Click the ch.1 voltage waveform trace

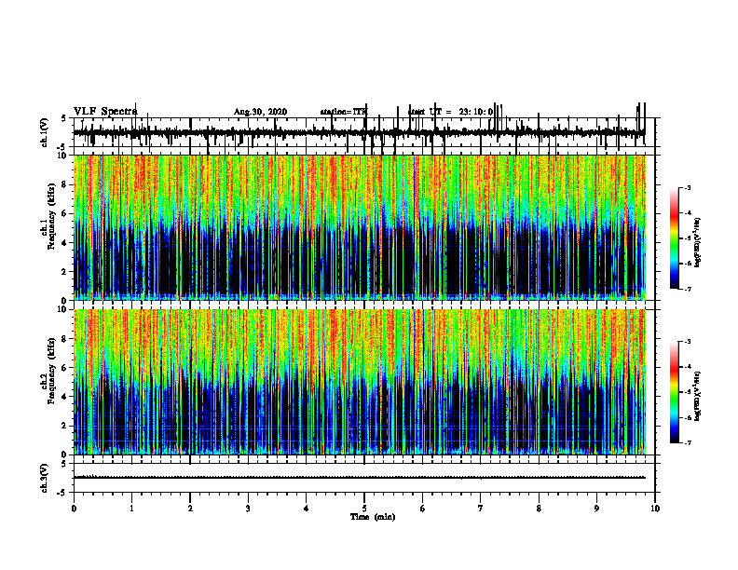pyautogui.click(x=360, y=132)
